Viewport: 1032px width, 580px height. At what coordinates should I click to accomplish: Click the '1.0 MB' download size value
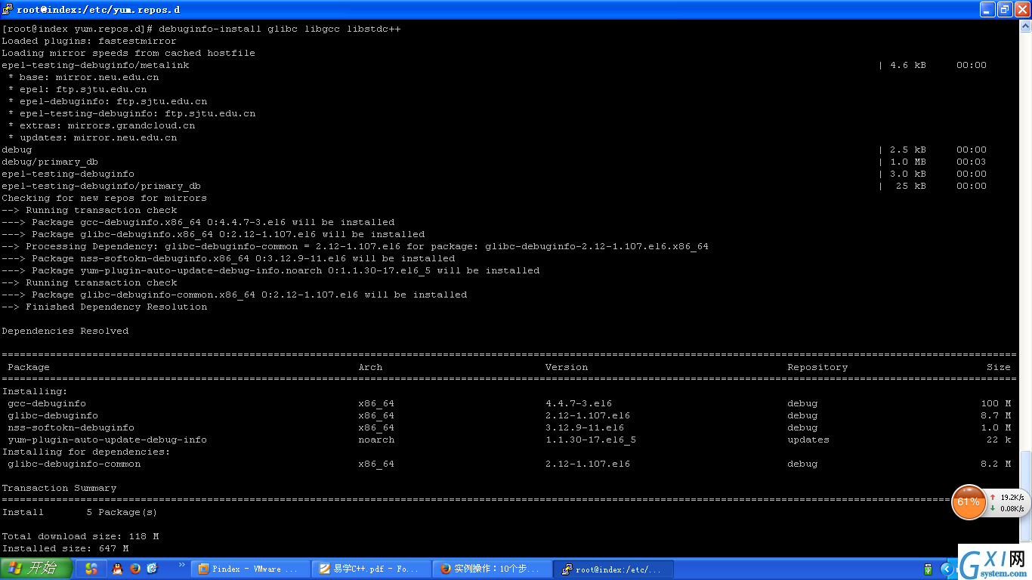[x=908, y=162]
